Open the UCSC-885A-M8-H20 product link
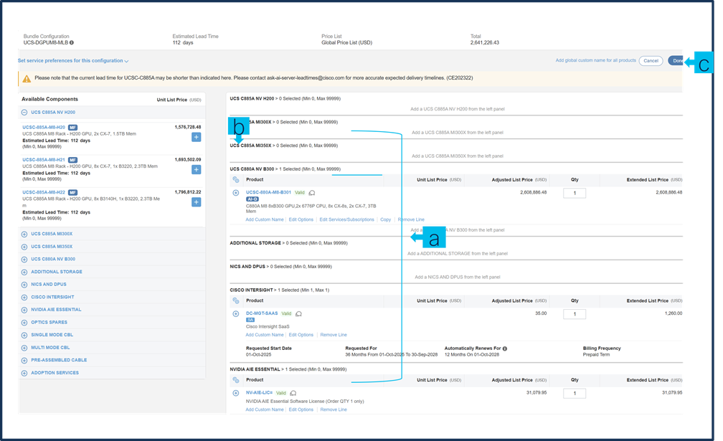The height and width of the screenshot is (441, 723). (x=44, y=127)
